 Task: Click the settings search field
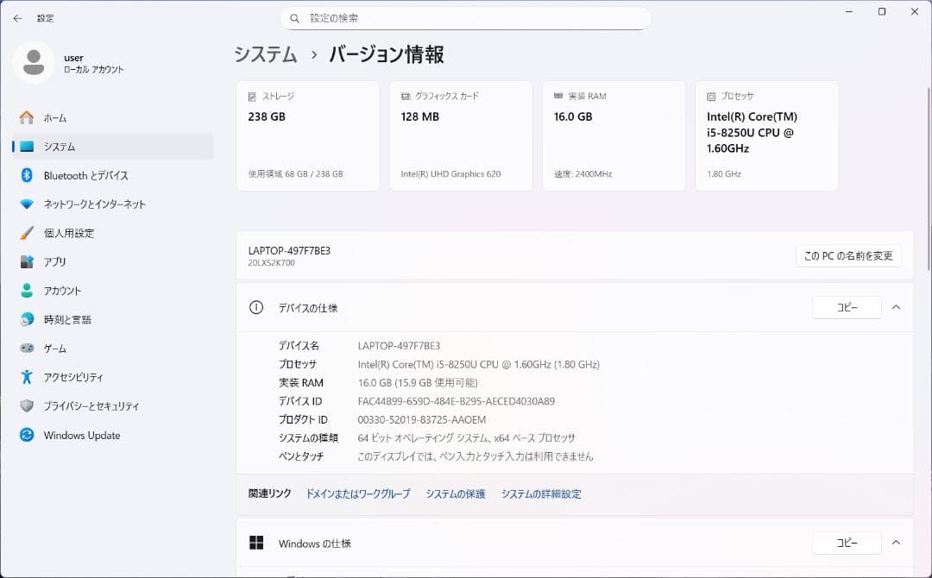click(466, 17)
